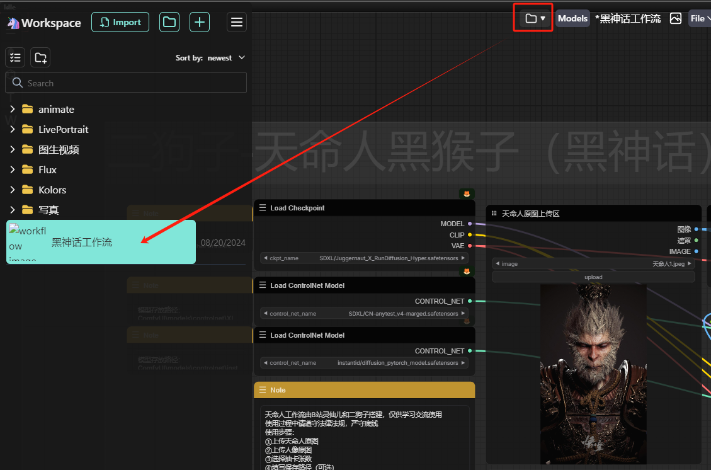Viewport: 711px width, 470px height.
Task: Click the *黑神话工作流 workflow title
Action: coord(628,19)
